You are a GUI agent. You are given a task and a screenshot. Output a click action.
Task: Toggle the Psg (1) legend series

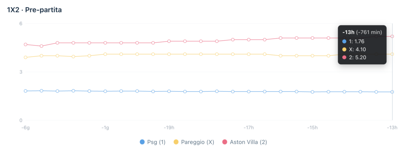point(152,142)
